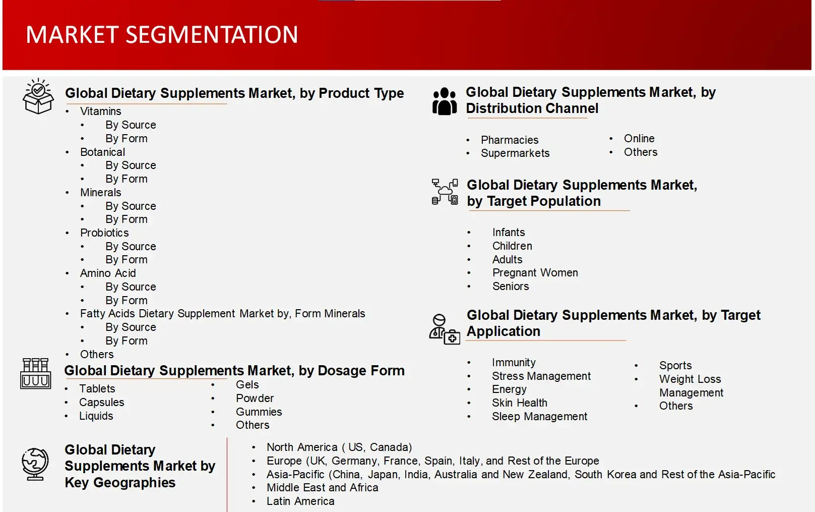Click the North America (US, Canada) line
Screen dimensions: 815x512
point(340,447)
